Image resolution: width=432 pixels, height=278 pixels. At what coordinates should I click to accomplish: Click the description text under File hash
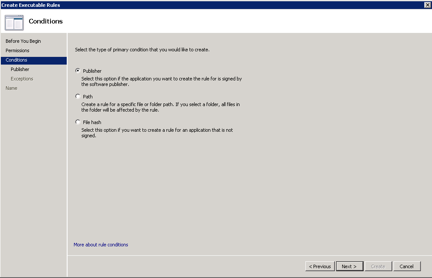(x=157, y=133)
